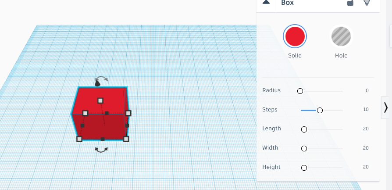
Task: Click the Steps label
Action: pos(270,110)
